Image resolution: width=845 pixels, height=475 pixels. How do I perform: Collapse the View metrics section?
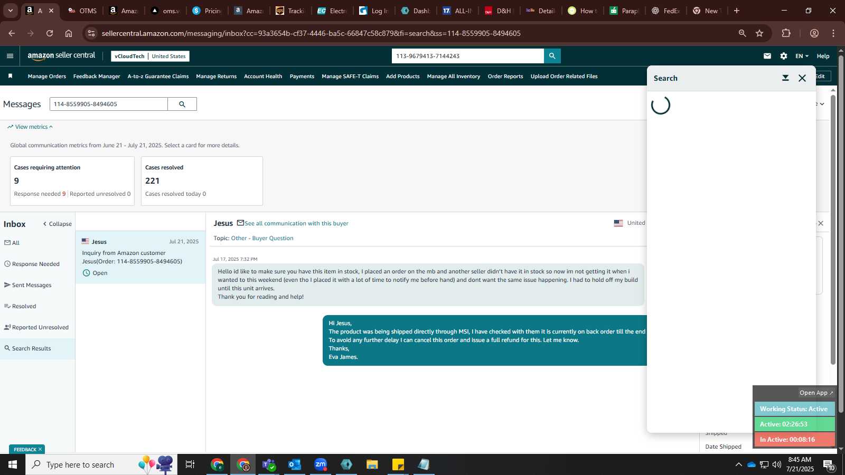click(x=30, y=127)
